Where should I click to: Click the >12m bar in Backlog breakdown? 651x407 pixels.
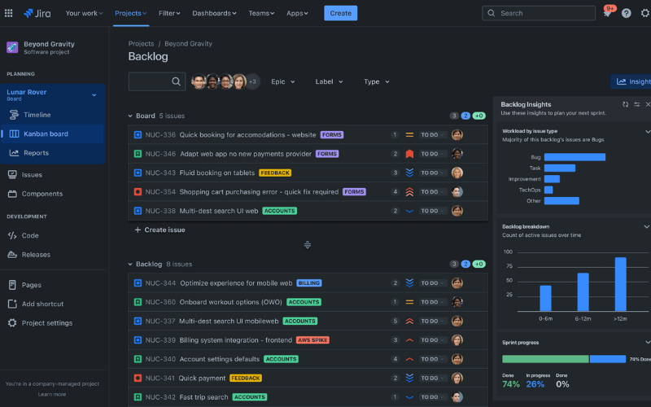pos(620,284)
